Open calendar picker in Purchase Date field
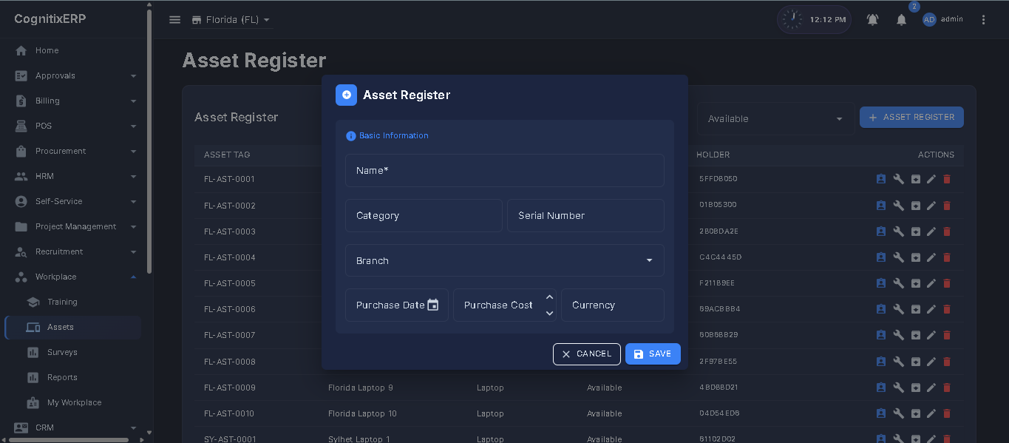Screen dimensions: 1009x443 tap(433, 305)
